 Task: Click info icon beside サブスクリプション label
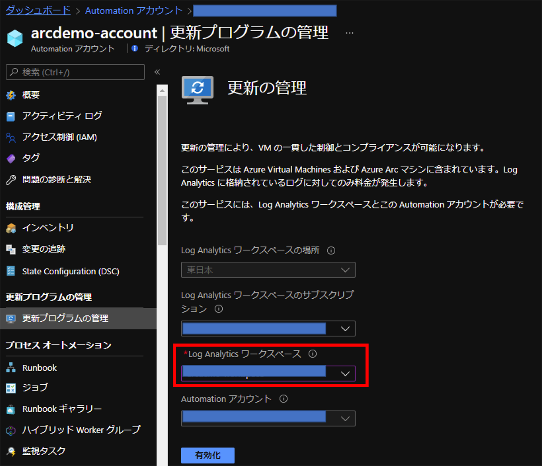click(219, 309)
